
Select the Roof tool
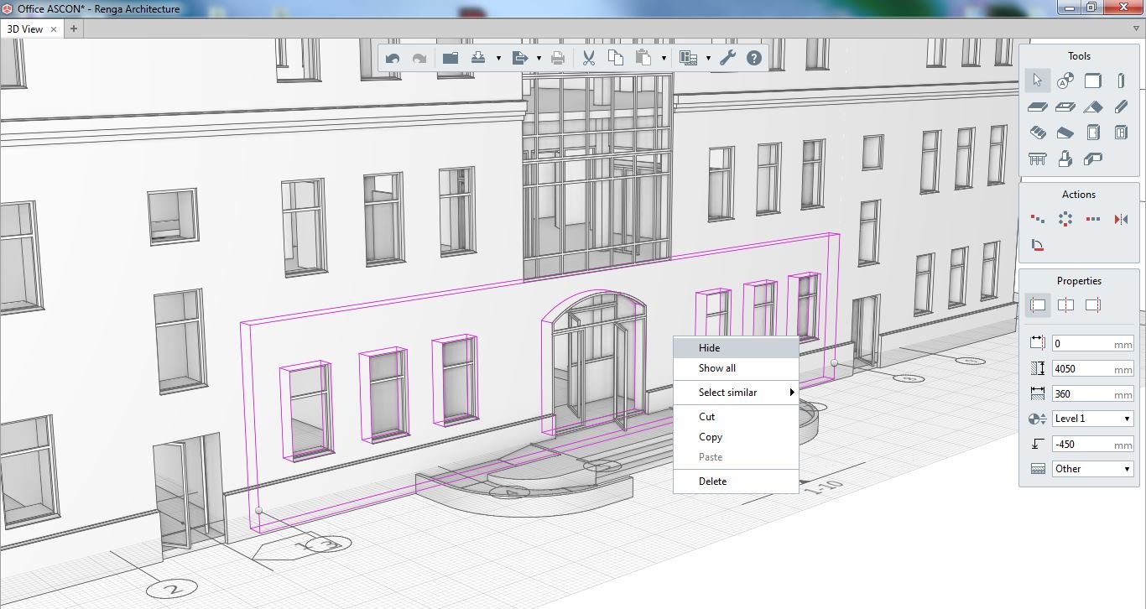click(x=1092, y=107)
